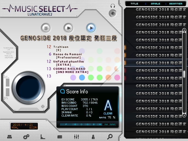
Task: Click the song list scrollbar thumb
Action: coord(184,74)
